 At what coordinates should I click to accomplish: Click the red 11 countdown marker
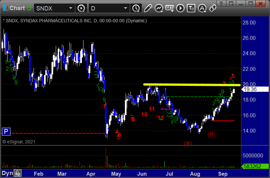tap(152, 109)
